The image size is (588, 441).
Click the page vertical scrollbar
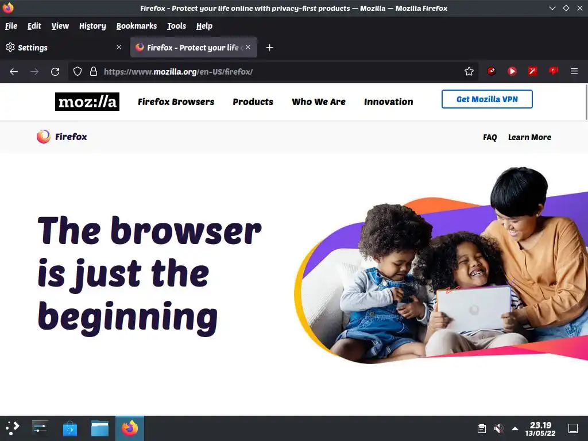(x=586, y=102)
